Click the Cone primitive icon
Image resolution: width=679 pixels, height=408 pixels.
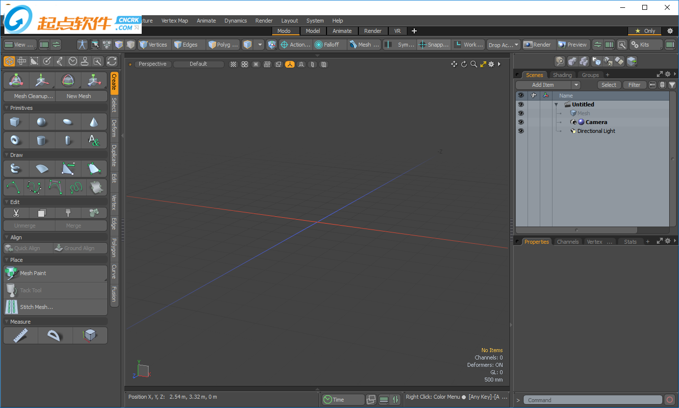pyautogui.click(x=94, y=122)
